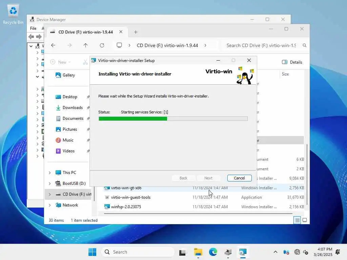Open Desktop in the navigation pane
The width and height of the screenshot is (347, 260).
(66, 97)
